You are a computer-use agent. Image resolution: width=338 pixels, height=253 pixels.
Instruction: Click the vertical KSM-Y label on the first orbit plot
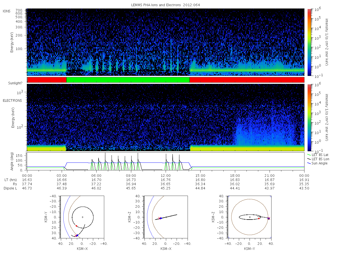(46, 217)
